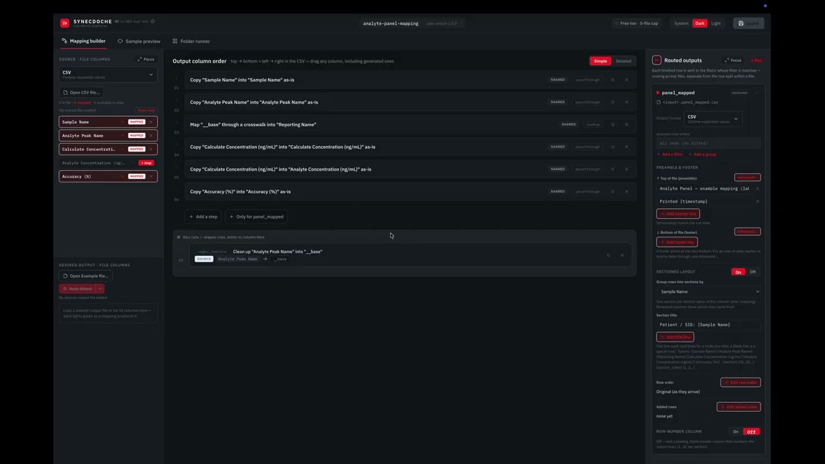The width and height of the screenshot is (825, 464).
Task: Click Add a group link
Action: (702, 154)
